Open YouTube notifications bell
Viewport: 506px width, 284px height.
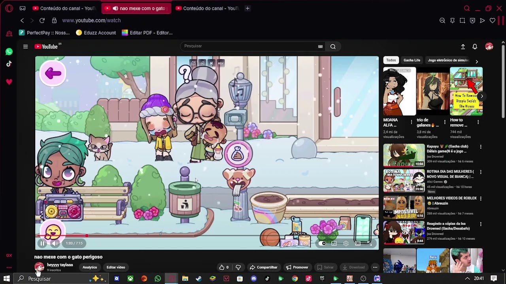click(475, 47)
